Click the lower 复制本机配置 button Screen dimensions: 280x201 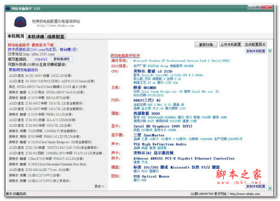[256, 187]
